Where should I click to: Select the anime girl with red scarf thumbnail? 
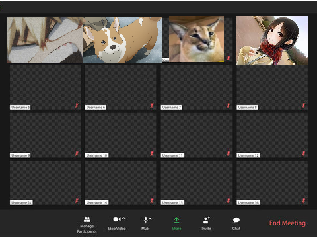[x=272, y=40]
